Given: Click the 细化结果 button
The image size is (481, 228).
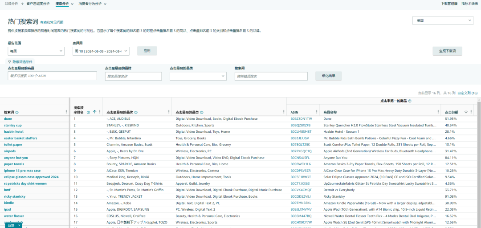Looking at the screenshot, I should 329,76.
